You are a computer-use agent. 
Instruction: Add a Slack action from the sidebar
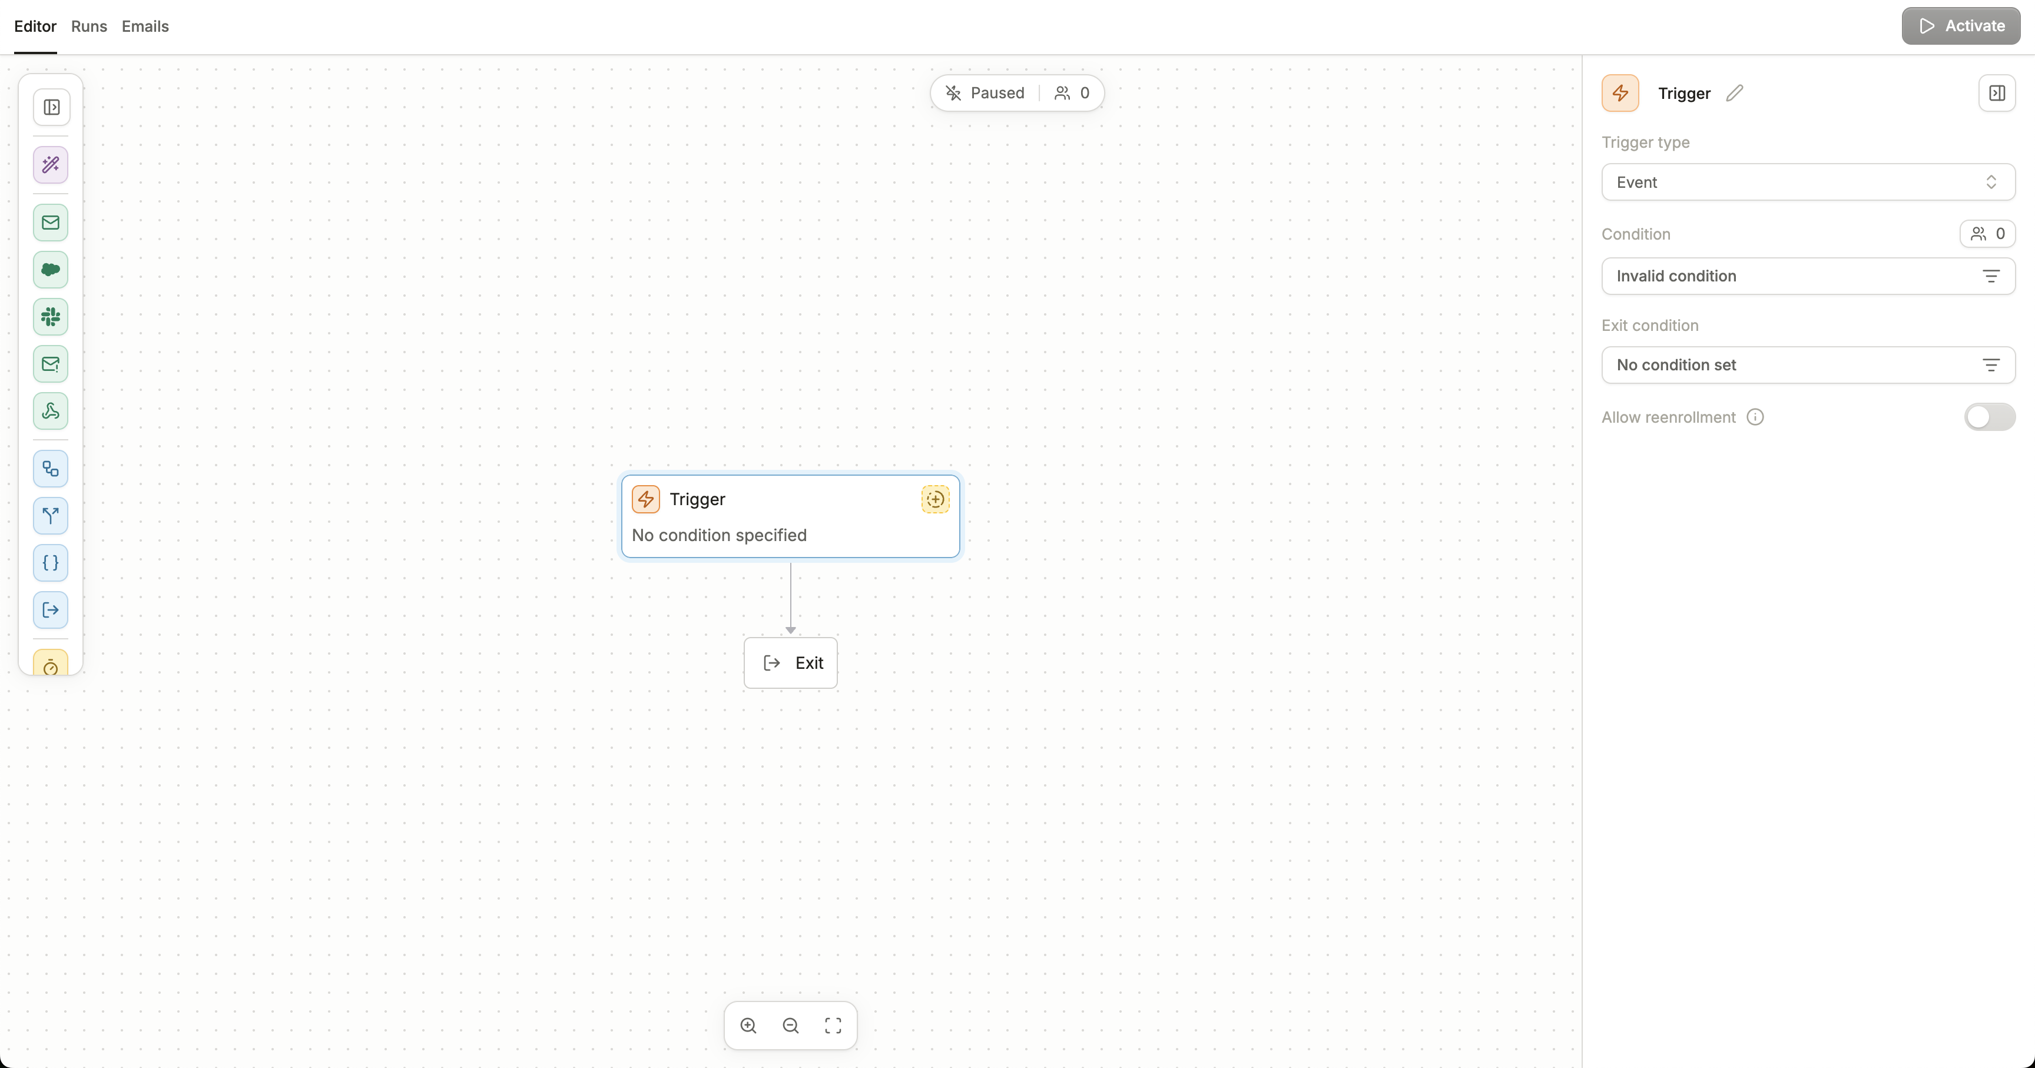click(50, 317)
